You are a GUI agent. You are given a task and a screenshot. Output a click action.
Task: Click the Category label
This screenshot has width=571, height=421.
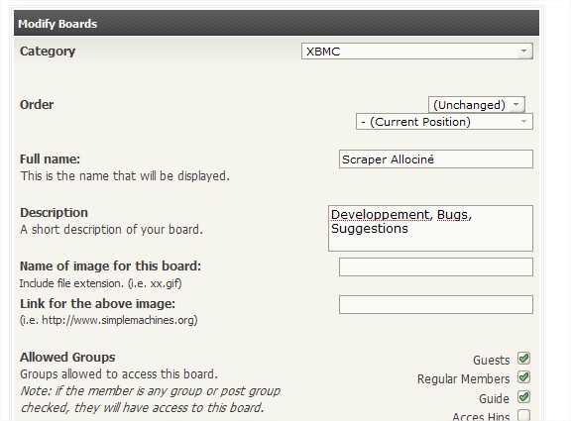(x=48, y=52)
